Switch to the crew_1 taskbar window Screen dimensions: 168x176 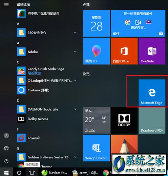click(x=85, y=173)
